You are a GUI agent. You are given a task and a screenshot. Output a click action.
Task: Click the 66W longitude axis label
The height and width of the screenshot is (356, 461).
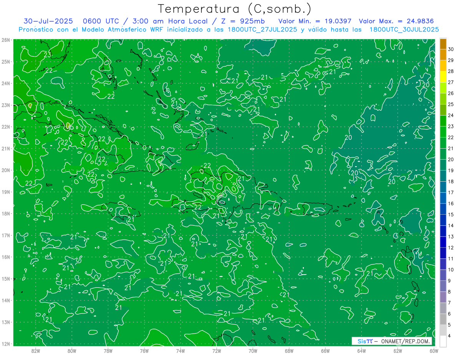325,351
